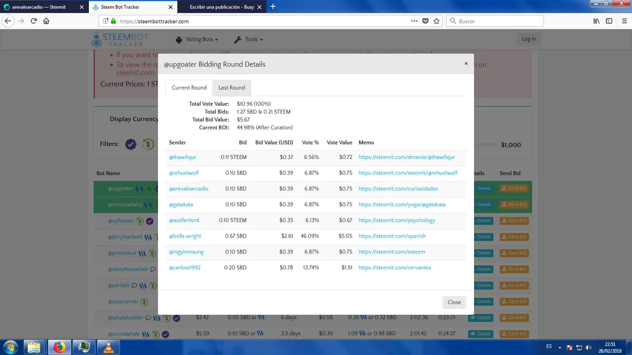Expand the Tools dropdown menu

248,39
